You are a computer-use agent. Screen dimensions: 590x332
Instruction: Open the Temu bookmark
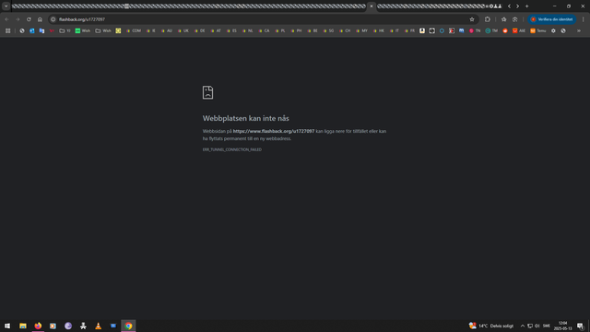538,30
